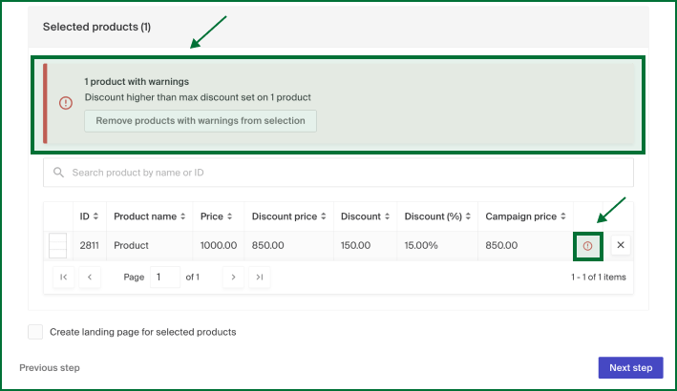Viewport: 677px width, 391px height.
Task: Click the warning icon in product row
Action: [x=587, y=246]
